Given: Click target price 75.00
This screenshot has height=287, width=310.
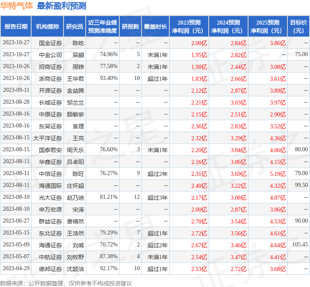Looking at the screenshot, I should [x=301, y=55].
